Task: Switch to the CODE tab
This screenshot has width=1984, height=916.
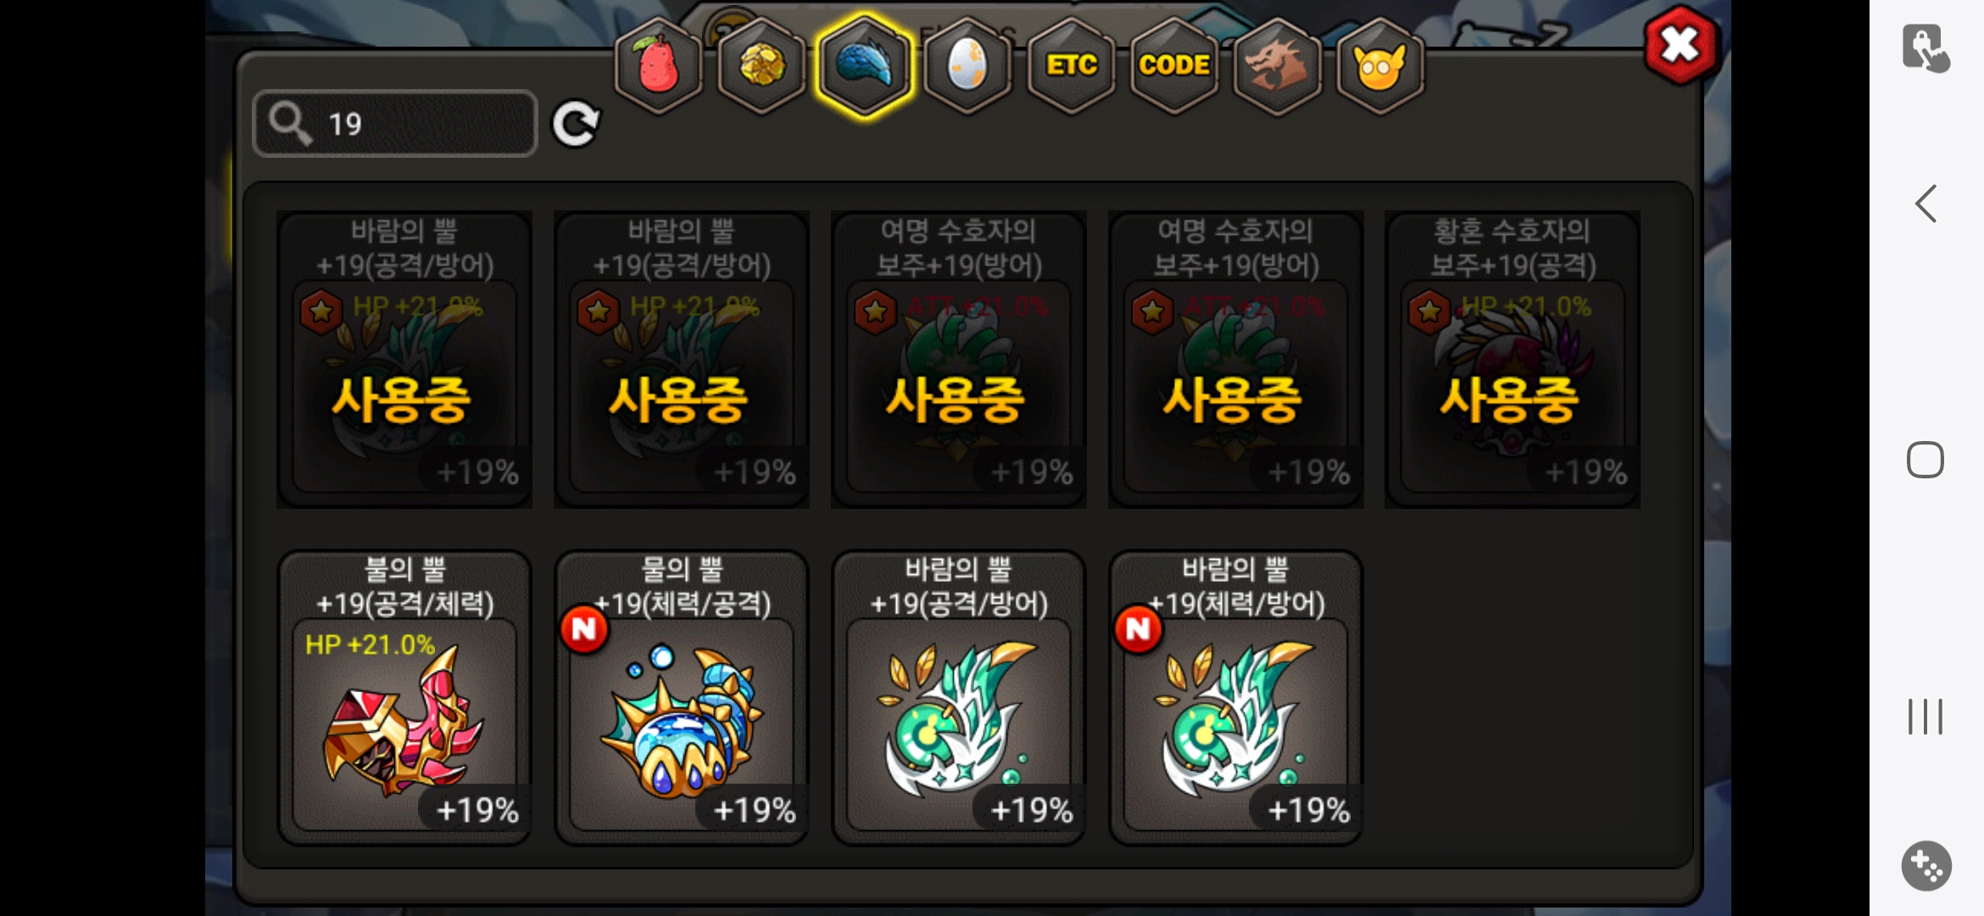Action: [x=1174, y=65]
